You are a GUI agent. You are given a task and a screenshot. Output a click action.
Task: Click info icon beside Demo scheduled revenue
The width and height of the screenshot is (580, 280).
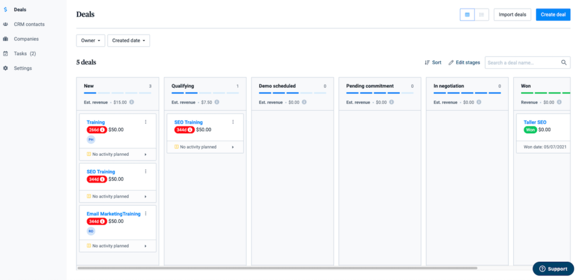tap(304, 103)
